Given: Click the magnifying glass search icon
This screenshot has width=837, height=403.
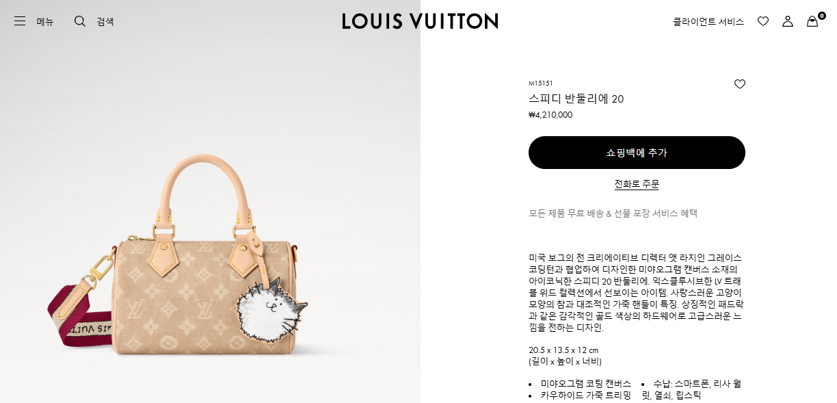Looking at the screenshot, I should [80, 21].
